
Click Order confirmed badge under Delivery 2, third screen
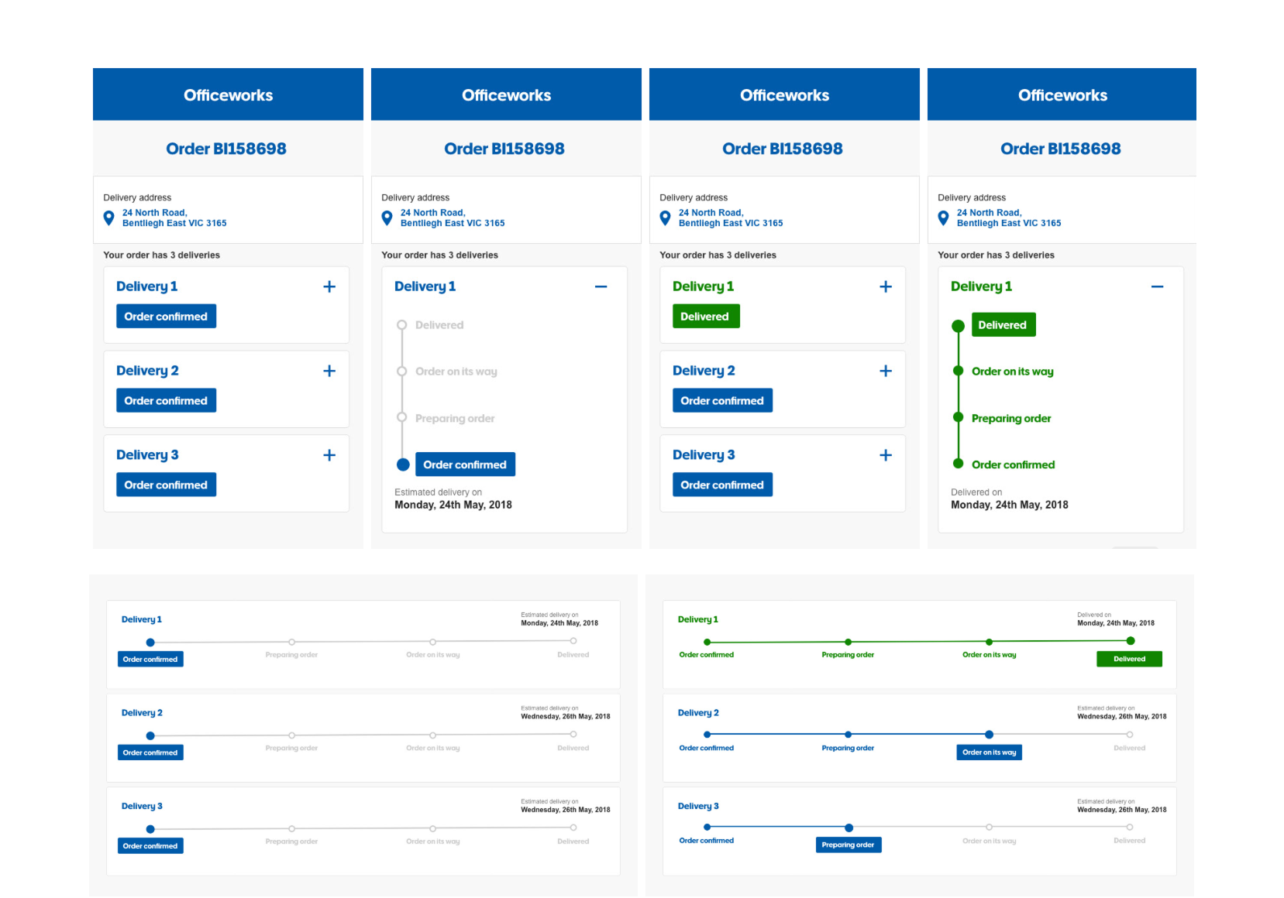click(722, 400)
